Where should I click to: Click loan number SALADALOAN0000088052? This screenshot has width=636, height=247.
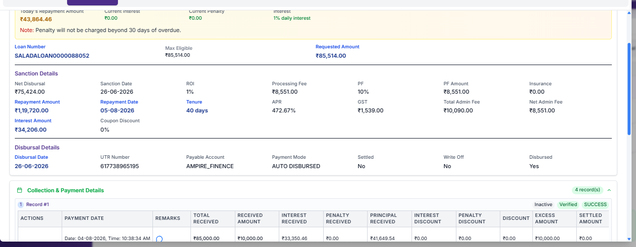click(x=52, y=56)
